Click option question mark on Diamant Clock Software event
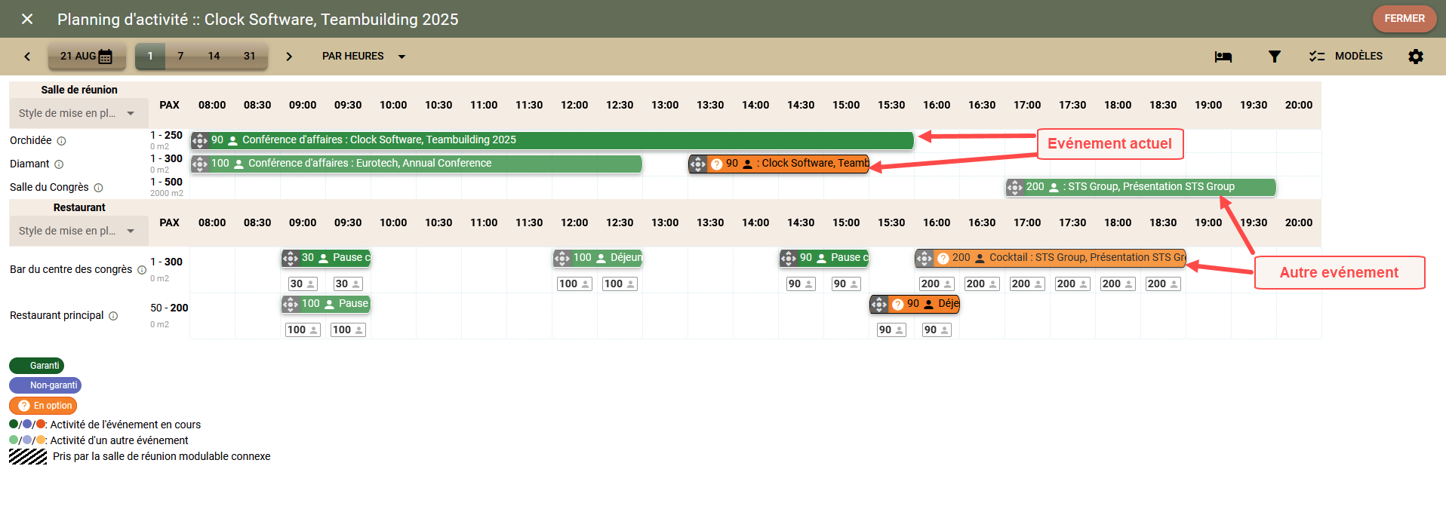The height and width of the screenshot is (509, 1446). coord(716,164)
